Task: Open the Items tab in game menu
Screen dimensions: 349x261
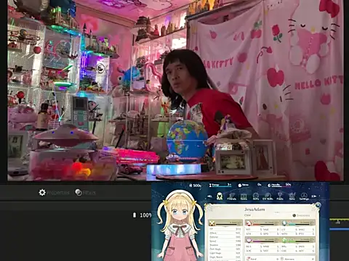Action: [244, 196]
